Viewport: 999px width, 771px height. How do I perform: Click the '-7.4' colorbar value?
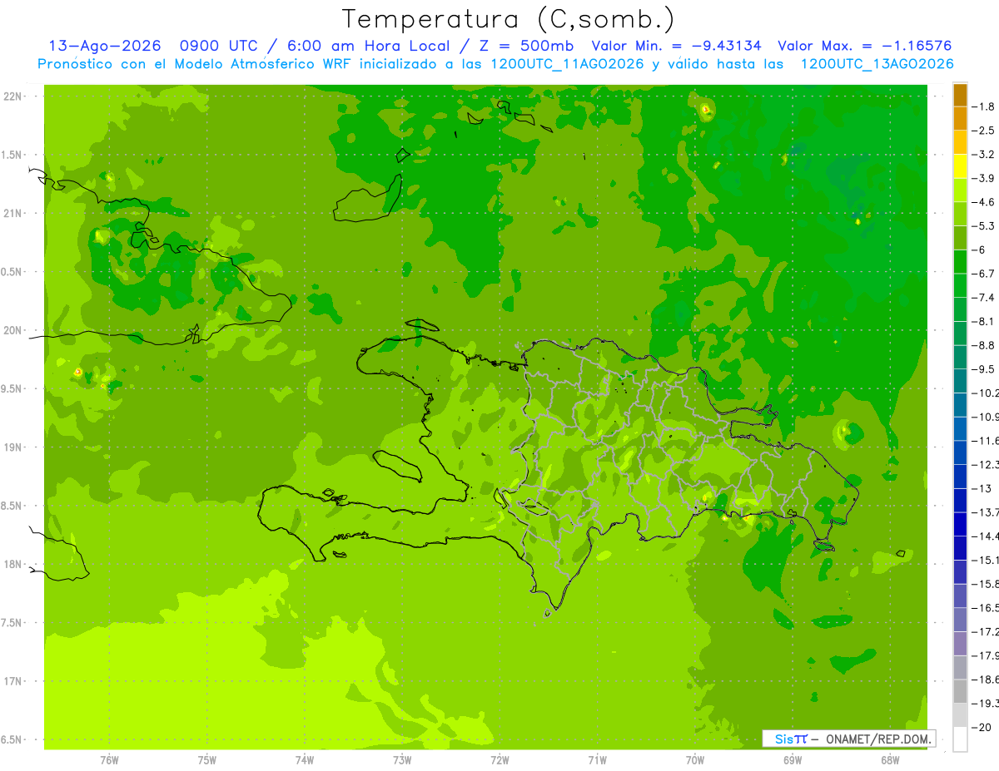point(985,297)
